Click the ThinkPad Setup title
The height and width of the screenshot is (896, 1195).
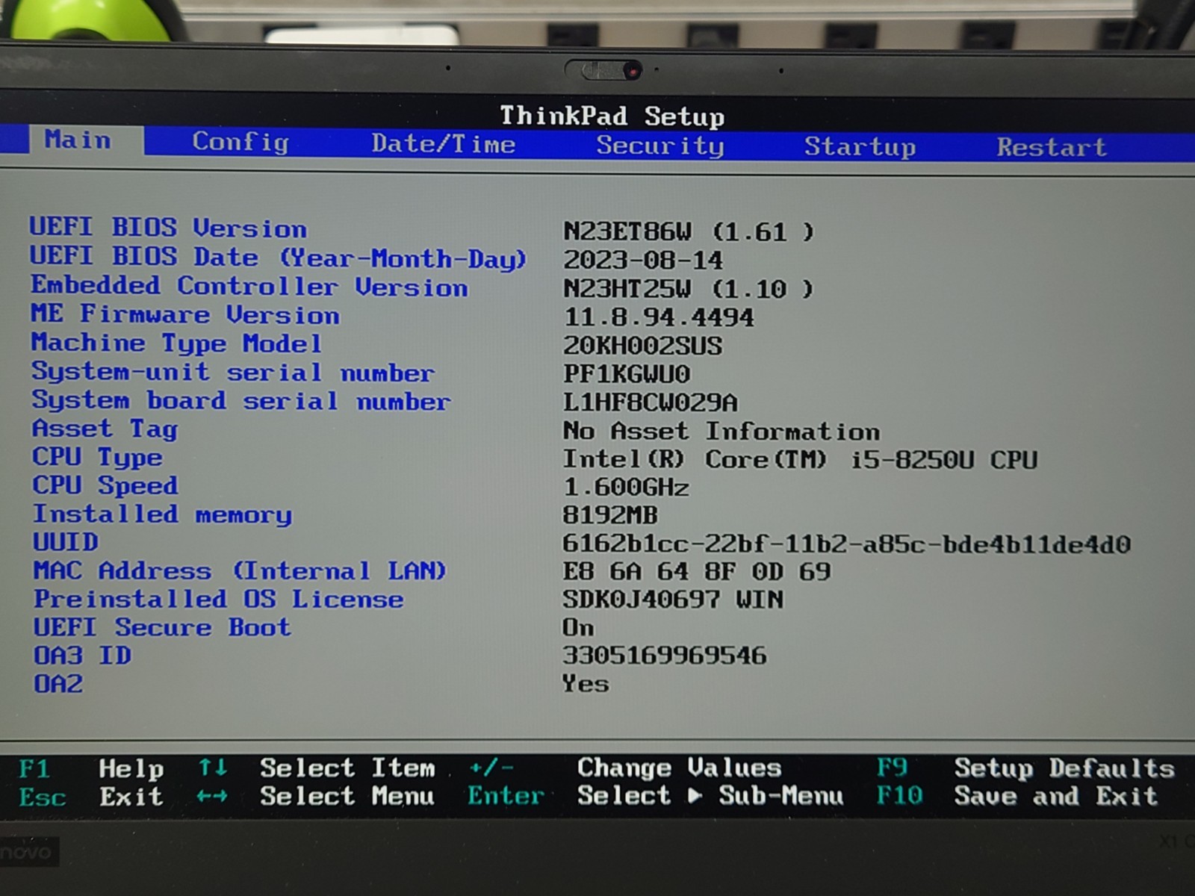612,116
